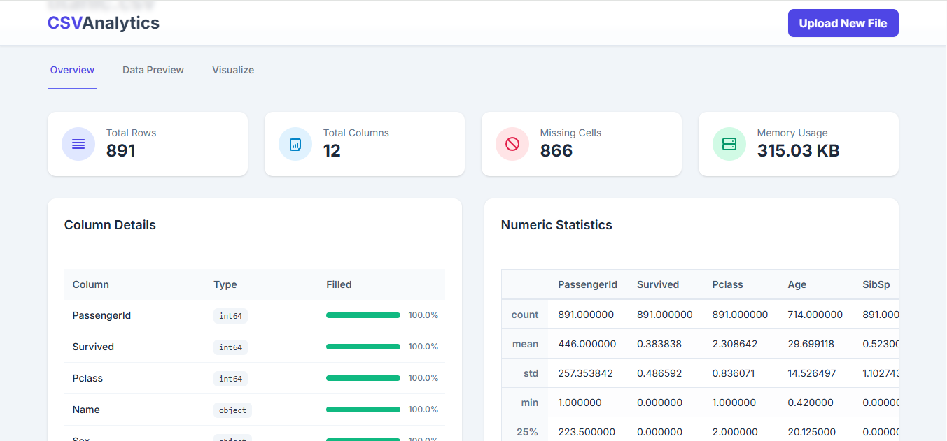Click the Pclass std value 0.836071
Image resolution: width=947 pixels, height=441 pixels.
pyautogui.click(x=734, y=373)
